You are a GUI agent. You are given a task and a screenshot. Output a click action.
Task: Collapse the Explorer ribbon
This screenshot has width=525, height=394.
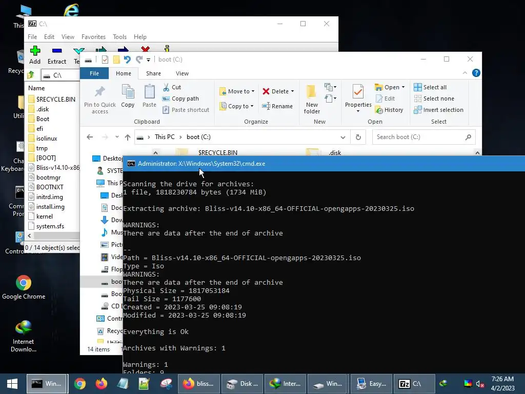point(465,73)
